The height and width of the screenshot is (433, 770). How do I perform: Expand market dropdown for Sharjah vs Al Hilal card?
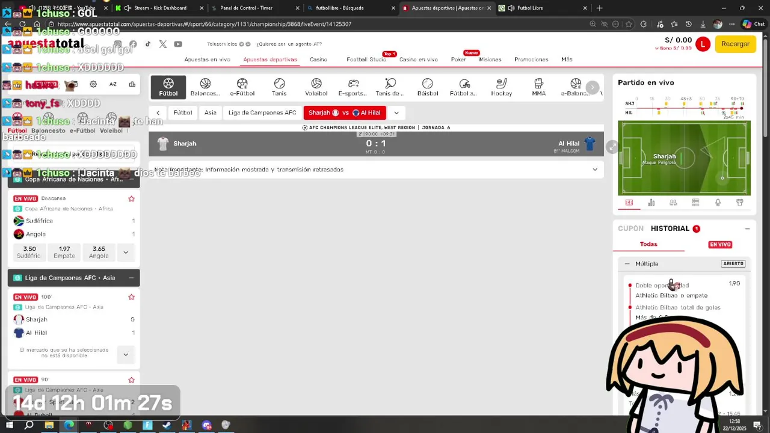point(125,354)
